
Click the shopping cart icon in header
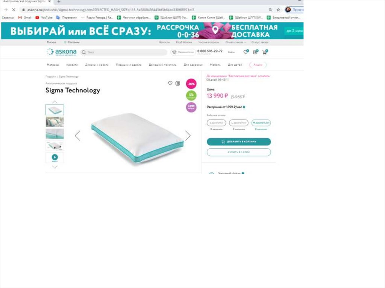(265, 52)
